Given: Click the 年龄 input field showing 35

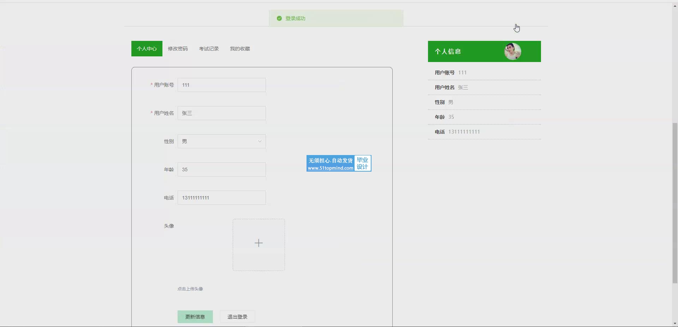Looking at the screenshot, I should click(x=221, y=169).
